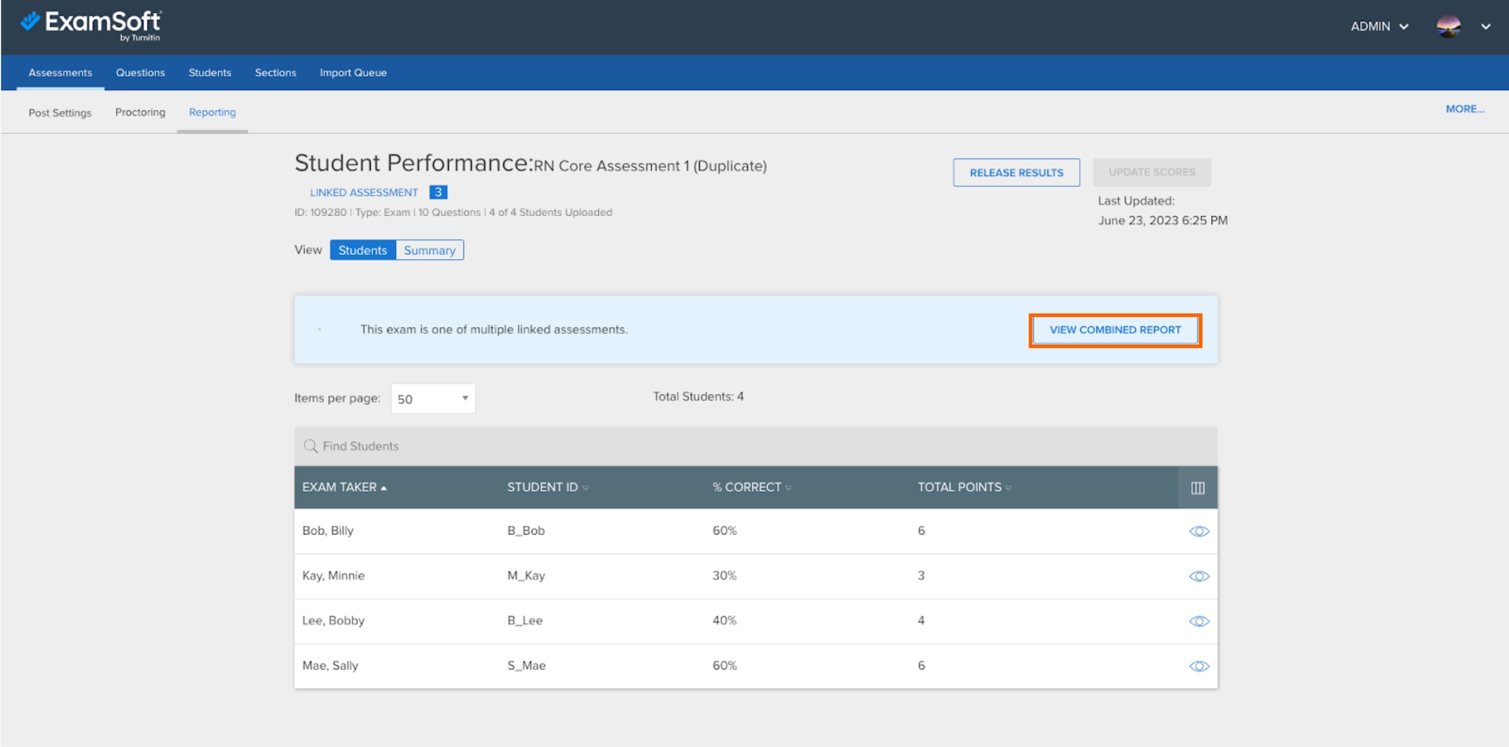Image resolution: width=1509 pixels, height=747 pixels.
Task: View Kay, Minnie's results with eye icon
Action: pyautogui.click(x=1198, y=576)
